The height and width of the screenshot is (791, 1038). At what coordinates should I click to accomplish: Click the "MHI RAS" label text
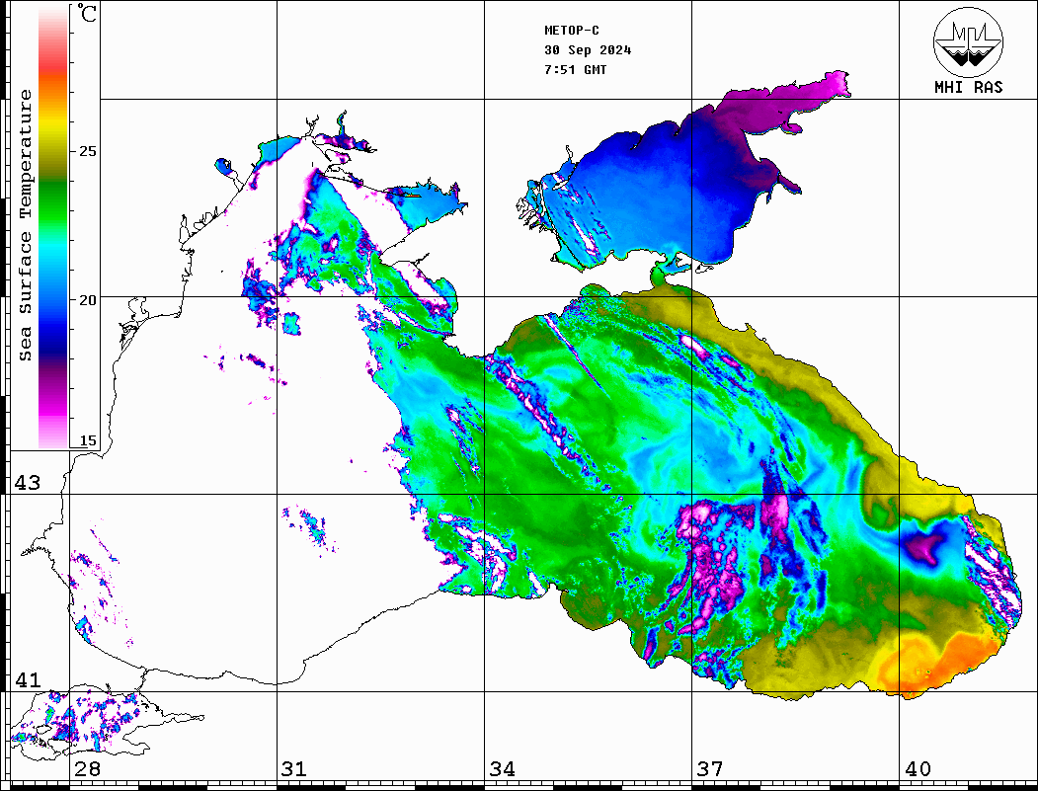click(969, 87)
